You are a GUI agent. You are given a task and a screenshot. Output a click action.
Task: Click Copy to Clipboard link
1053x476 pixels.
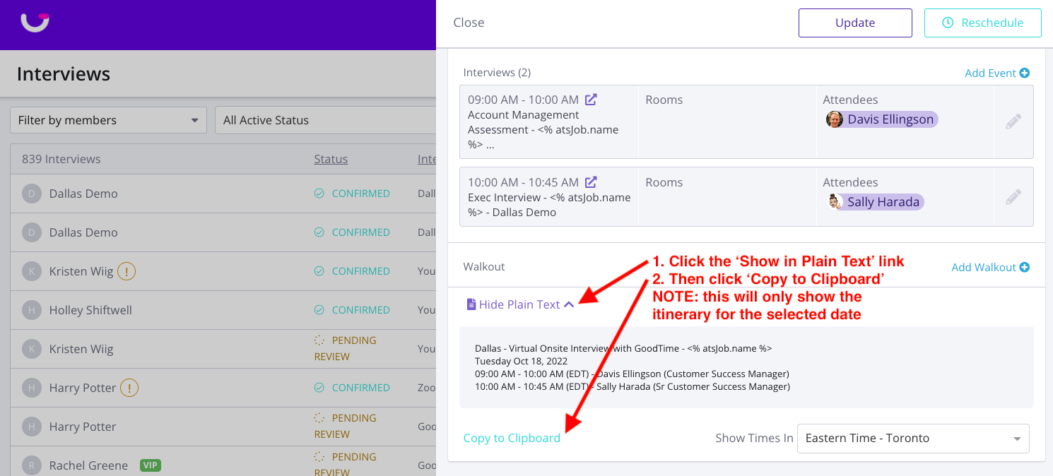pyautogui.click(x=512, y=438)
